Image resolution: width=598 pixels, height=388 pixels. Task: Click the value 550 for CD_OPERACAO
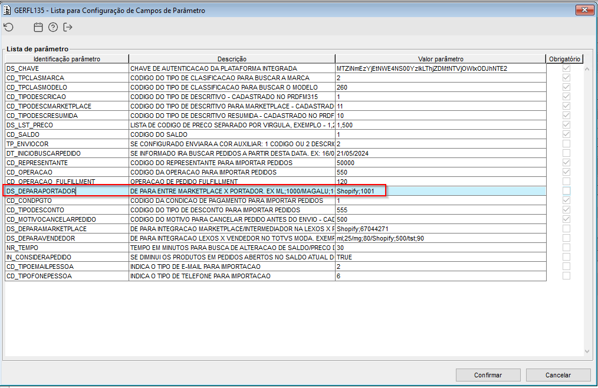[441, 172]
